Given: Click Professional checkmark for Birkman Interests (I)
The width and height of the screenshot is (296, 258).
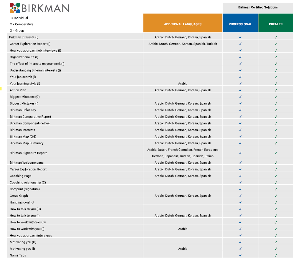Looking at the screenshot, I should 240,37.
